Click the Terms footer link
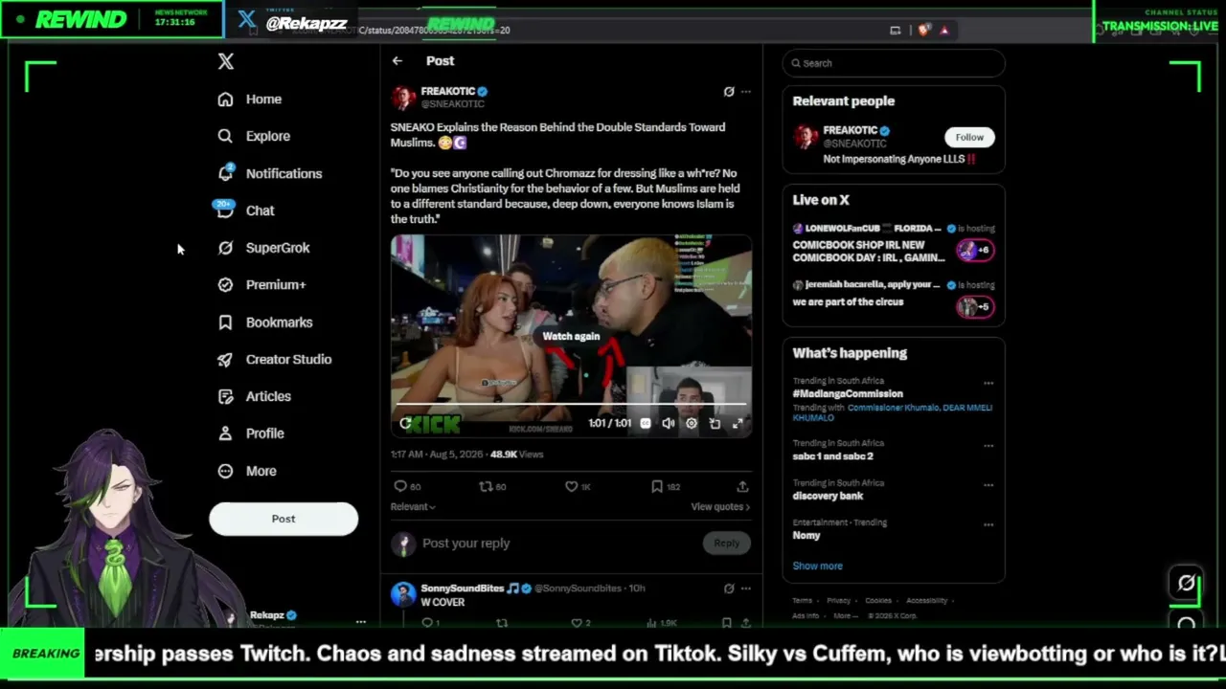Viewport: 1226px width, 689px height. pos(801,601)
